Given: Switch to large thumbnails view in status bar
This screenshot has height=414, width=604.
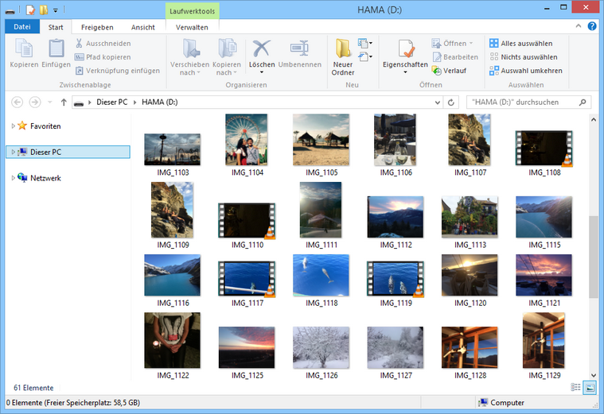Looking at the screenshot, I should point(590,388).
